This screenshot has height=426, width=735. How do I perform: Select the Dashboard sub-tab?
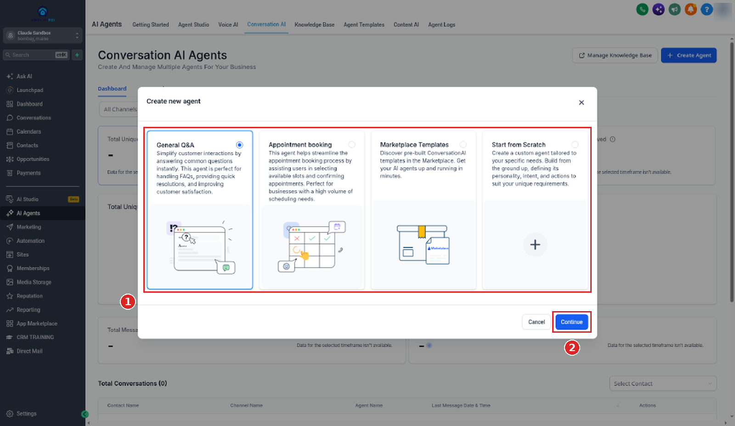(112, 89)
